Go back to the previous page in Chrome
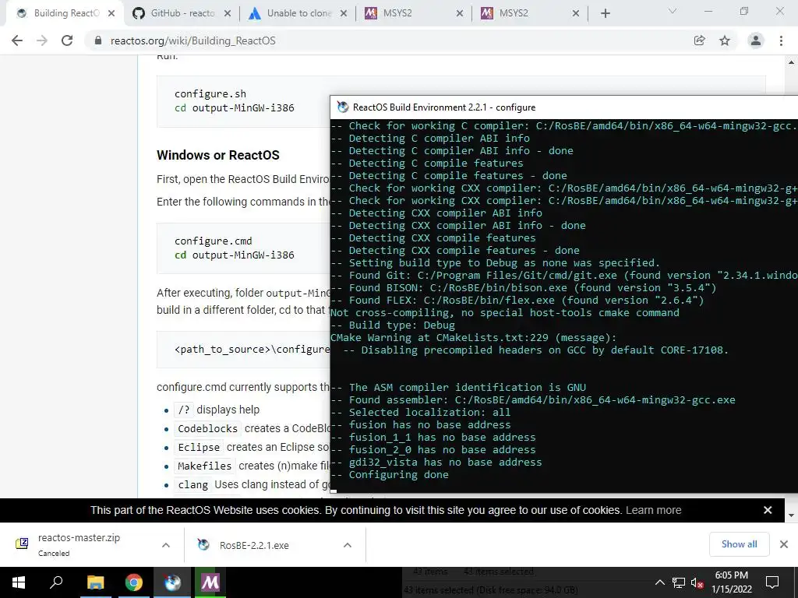Screen dimensions: 798x598 17,40
